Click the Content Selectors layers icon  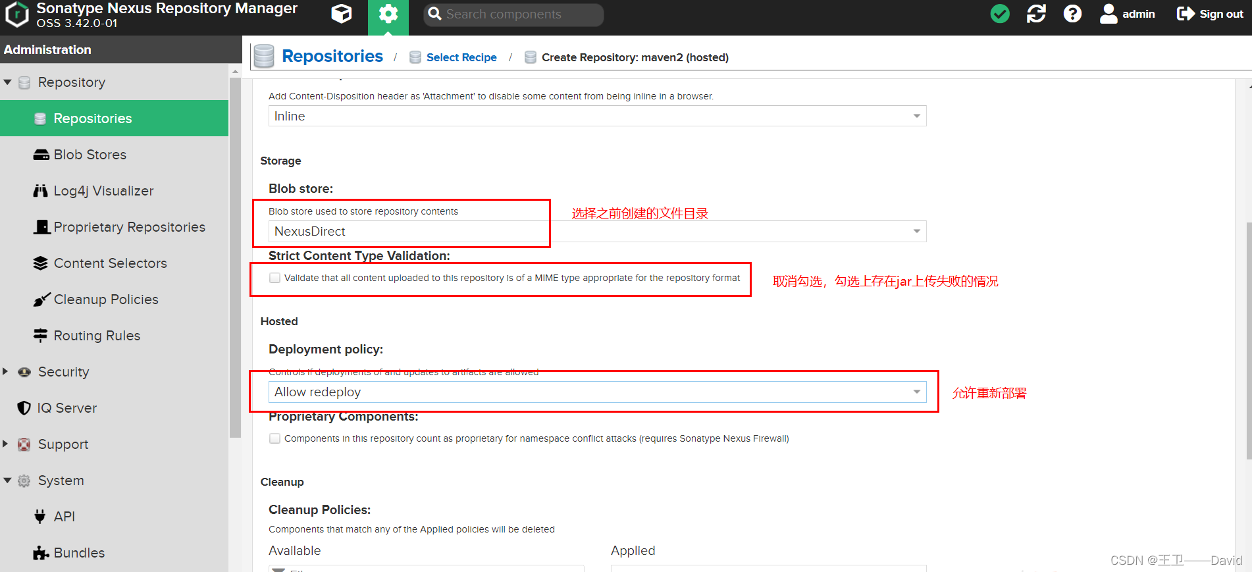[41, 263]
